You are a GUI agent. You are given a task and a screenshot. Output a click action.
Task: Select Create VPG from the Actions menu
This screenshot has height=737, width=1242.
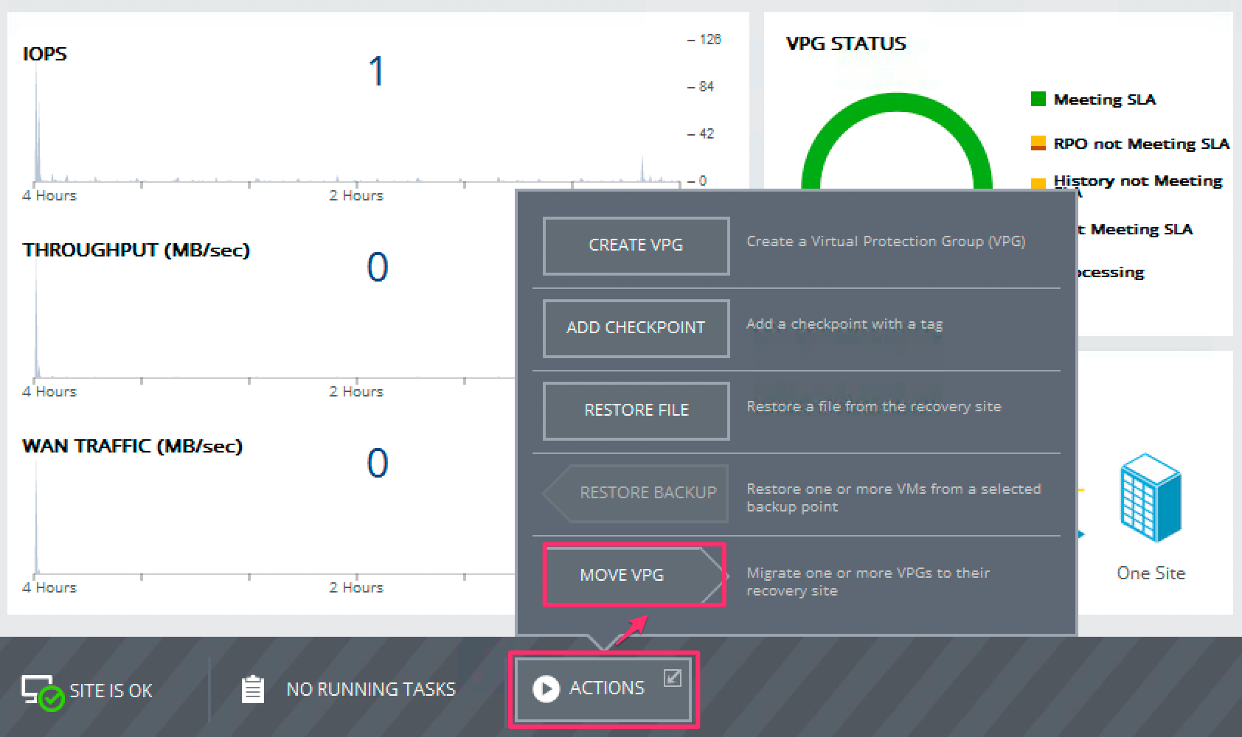[635, 245]
